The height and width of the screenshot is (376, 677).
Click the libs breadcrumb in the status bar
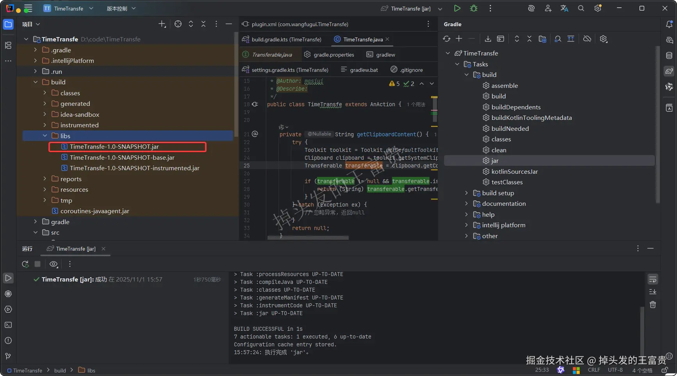click(x=91, y=371)
